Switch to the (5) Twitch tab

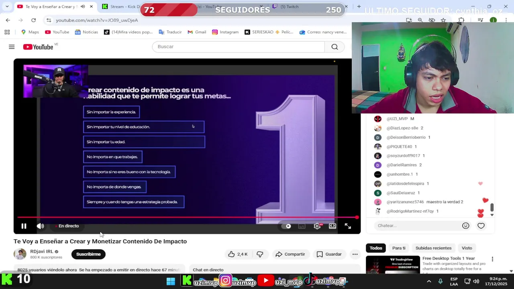pyautogui.click(x=289, y=6)
